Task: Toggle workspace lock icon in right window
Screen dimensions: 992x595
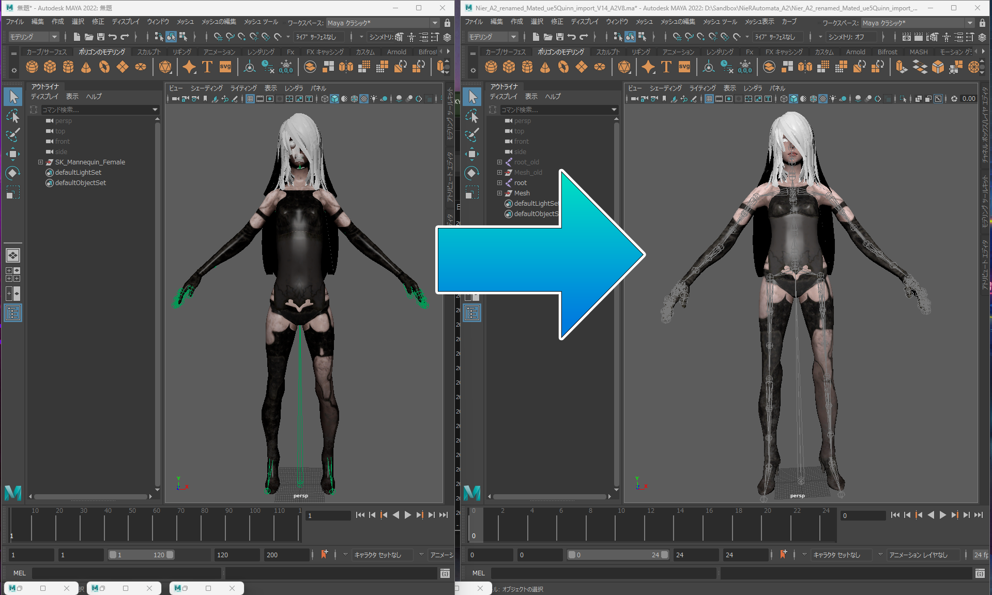Action: coord(982,23)
